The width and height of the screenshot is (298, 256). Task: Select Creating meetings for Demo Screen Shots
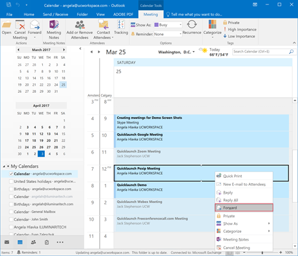[x=201, y=123]
